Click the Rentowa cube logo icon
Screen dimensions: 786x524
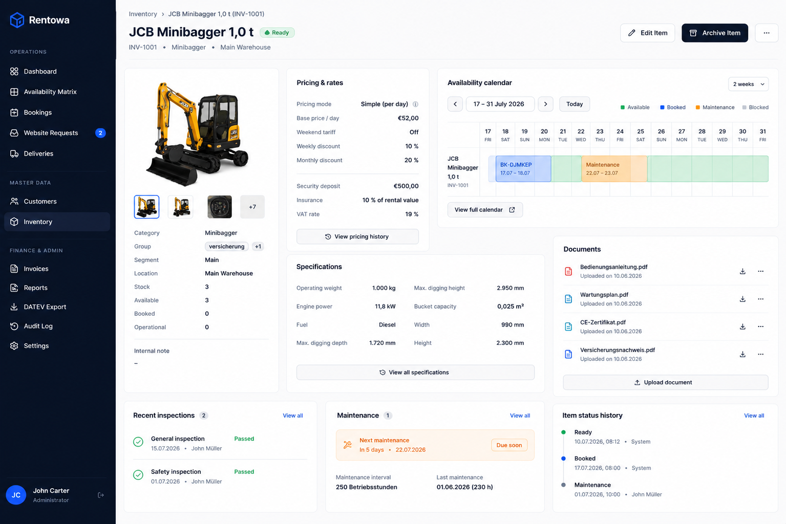(17, 20)
